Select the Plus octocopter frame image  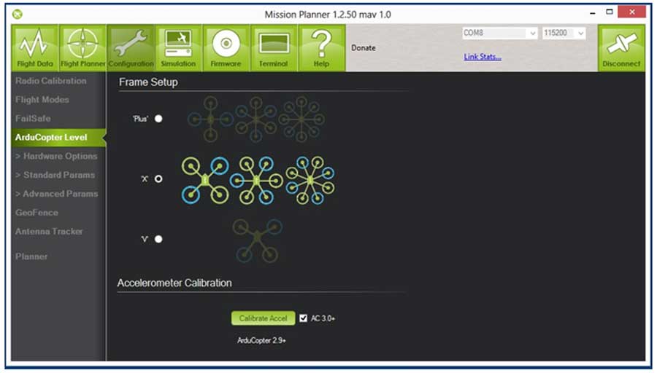point(301,119)
